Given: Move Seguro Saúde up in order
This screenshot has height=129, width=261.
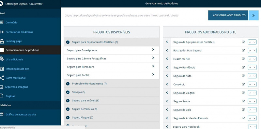Looking at the screenshot, I should (250, 101).
